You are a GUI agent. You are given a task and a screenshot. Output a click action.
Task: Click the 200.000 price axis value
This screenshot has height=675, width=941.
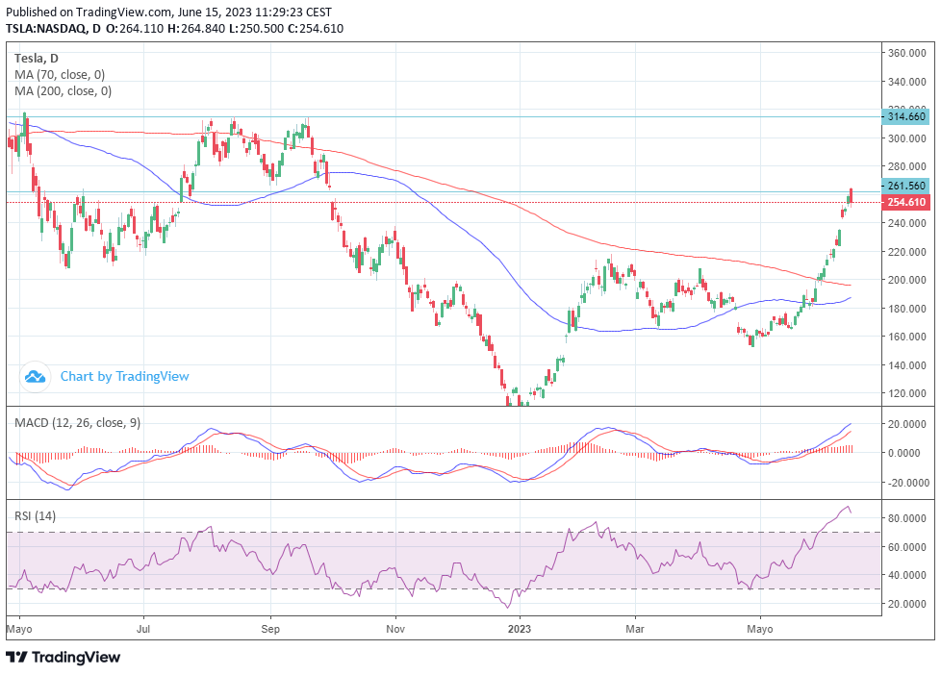906,280
